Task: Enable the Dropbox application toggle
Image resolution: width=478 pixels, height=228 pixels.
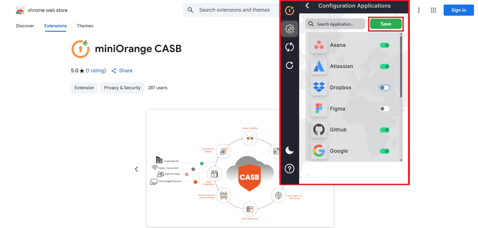Action: [x=385, y=87]
